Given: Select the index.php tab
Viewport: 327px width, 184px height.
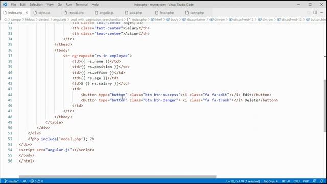Looking at the screenshot, I should tap(15, 13).
